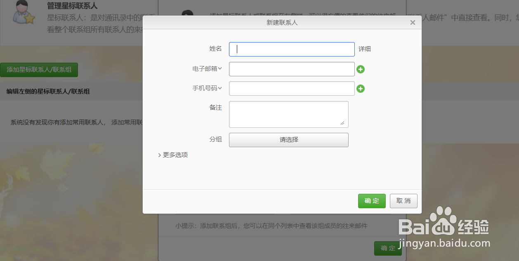Image resolution: width=519 pixels, height=261 pixels.
Task: Click the 添加星标联系人/联系组 green button
Action: 39,70
